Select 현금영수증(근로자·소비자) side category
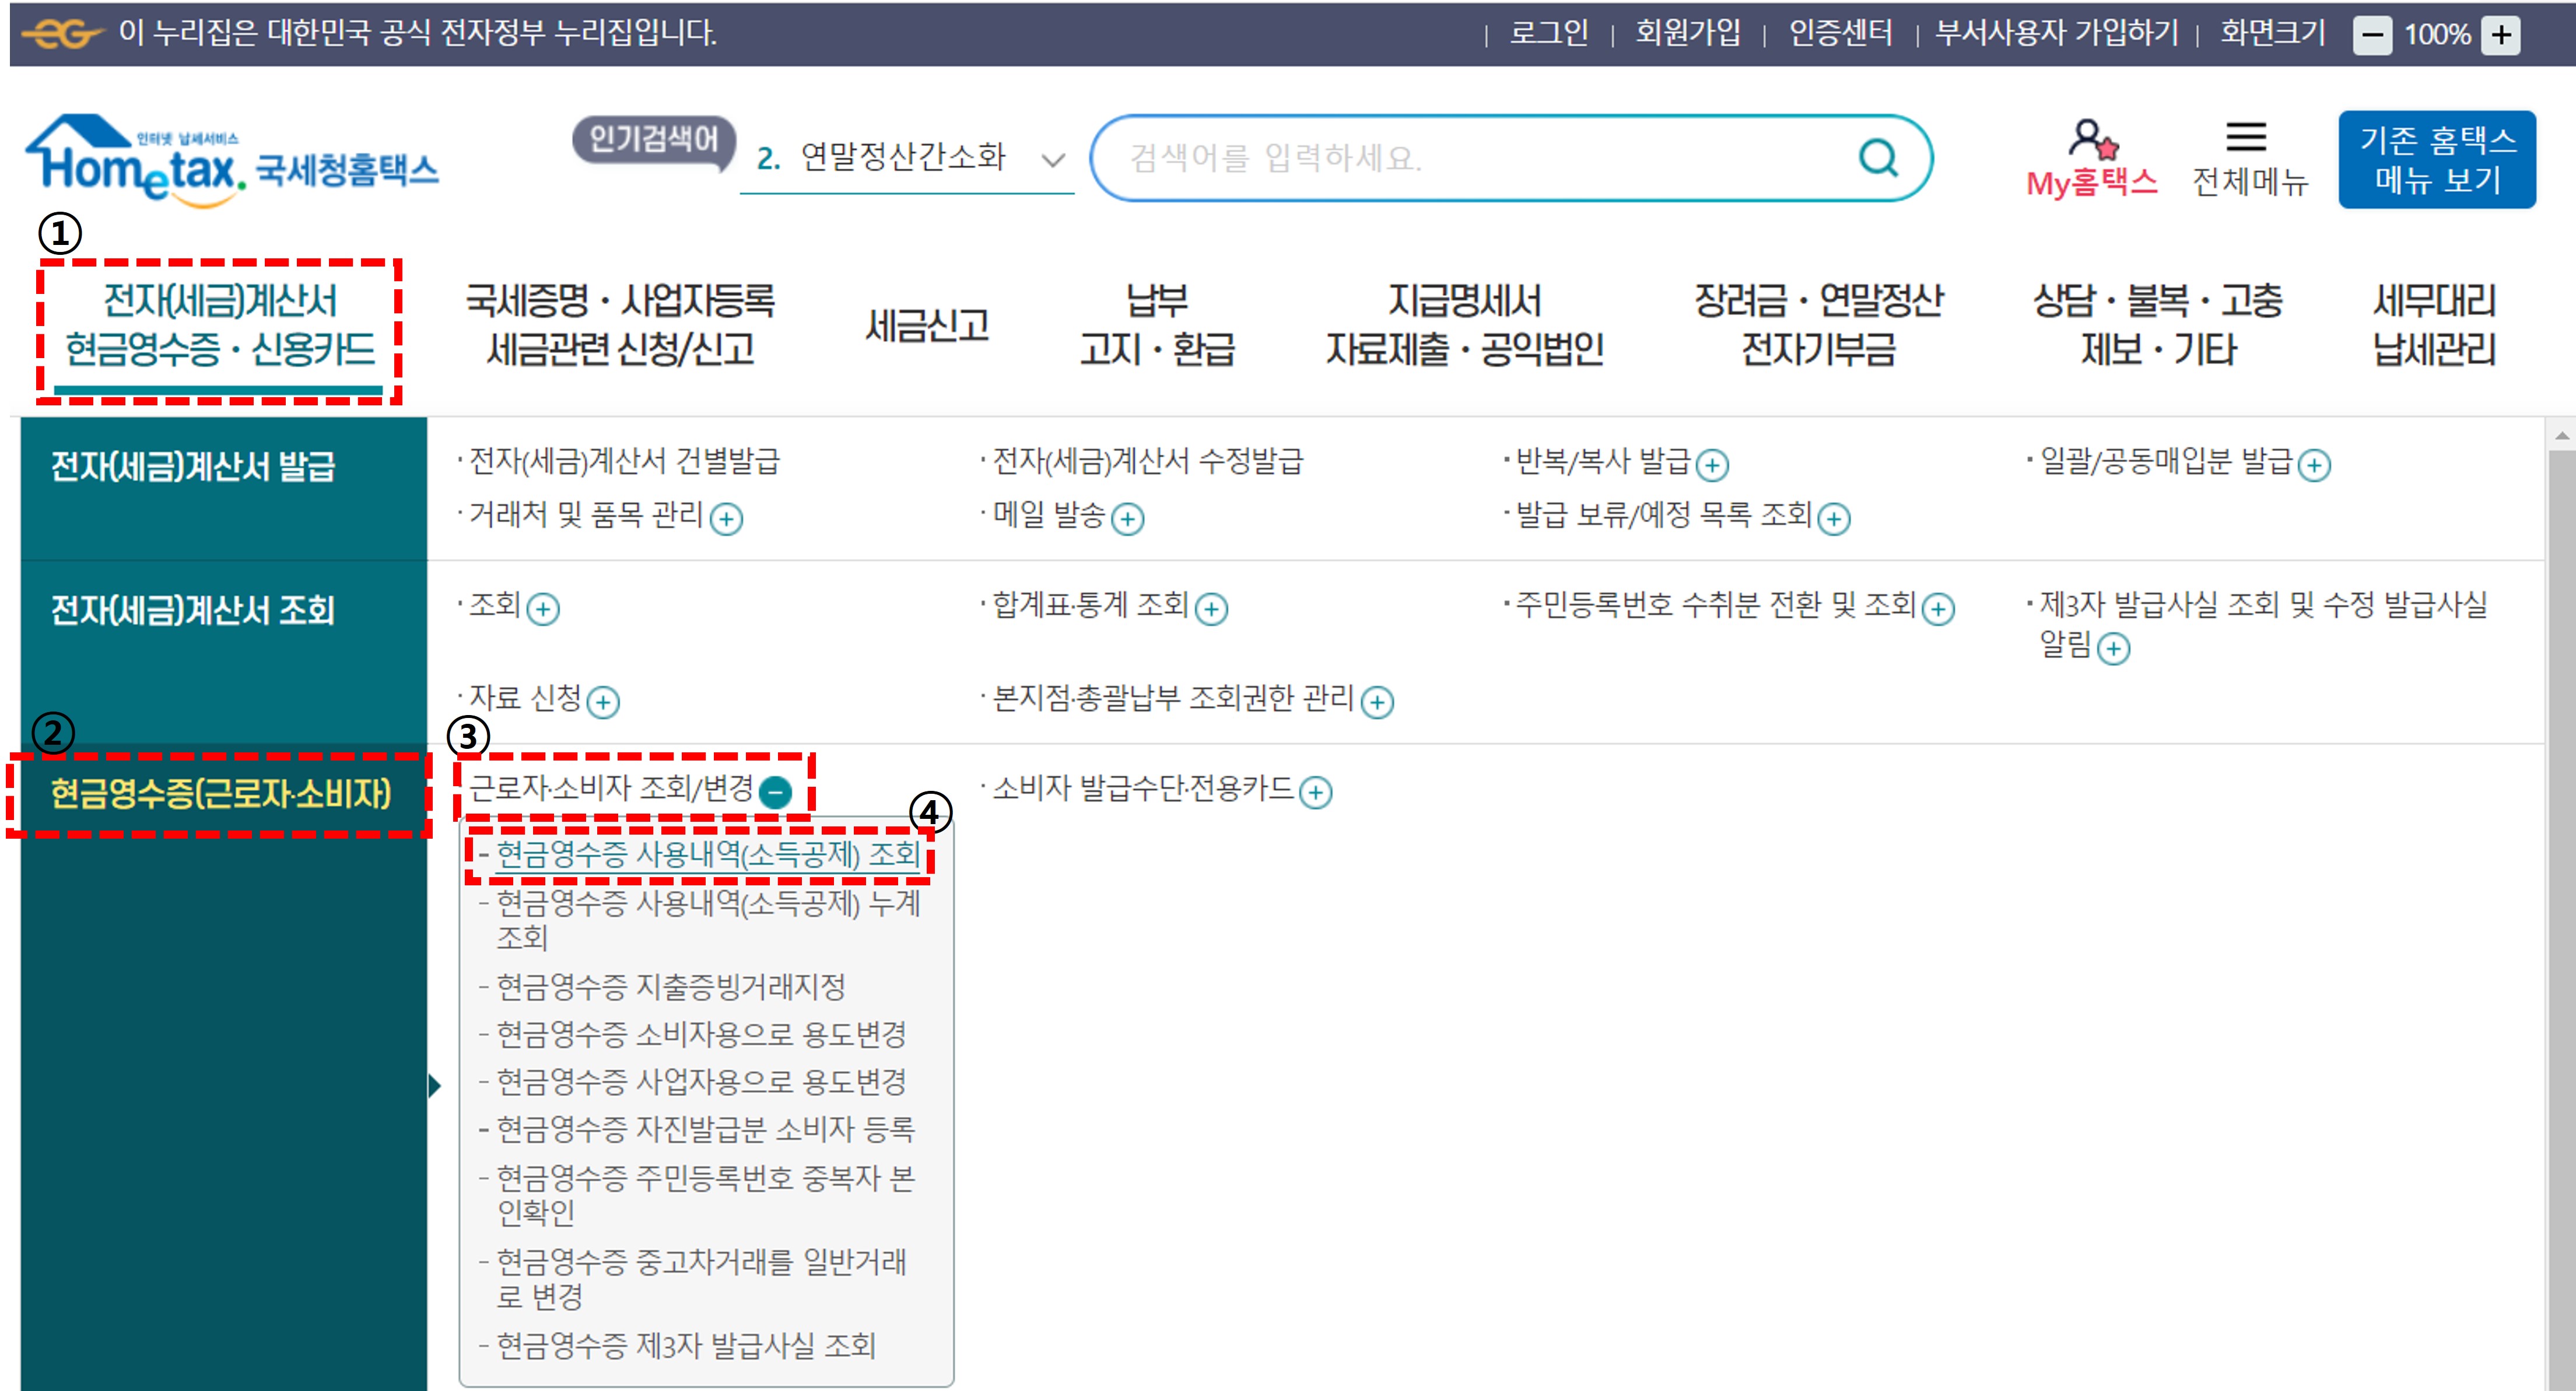This screenshot has height=1391, width=2576. 220,794
